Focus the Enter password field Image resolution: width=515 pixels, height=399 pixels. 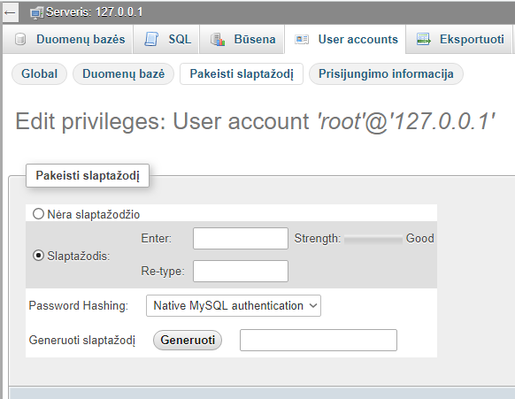(x=241, y=238)
